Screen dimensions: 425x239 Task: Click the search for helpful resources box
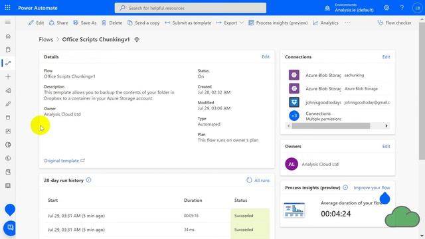coord(191,8)
